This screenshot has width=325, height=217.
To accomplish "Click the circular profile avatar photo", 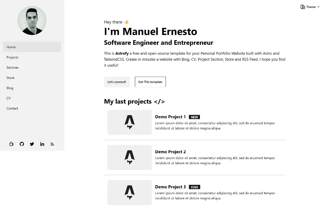I will (x=32, y=20).
